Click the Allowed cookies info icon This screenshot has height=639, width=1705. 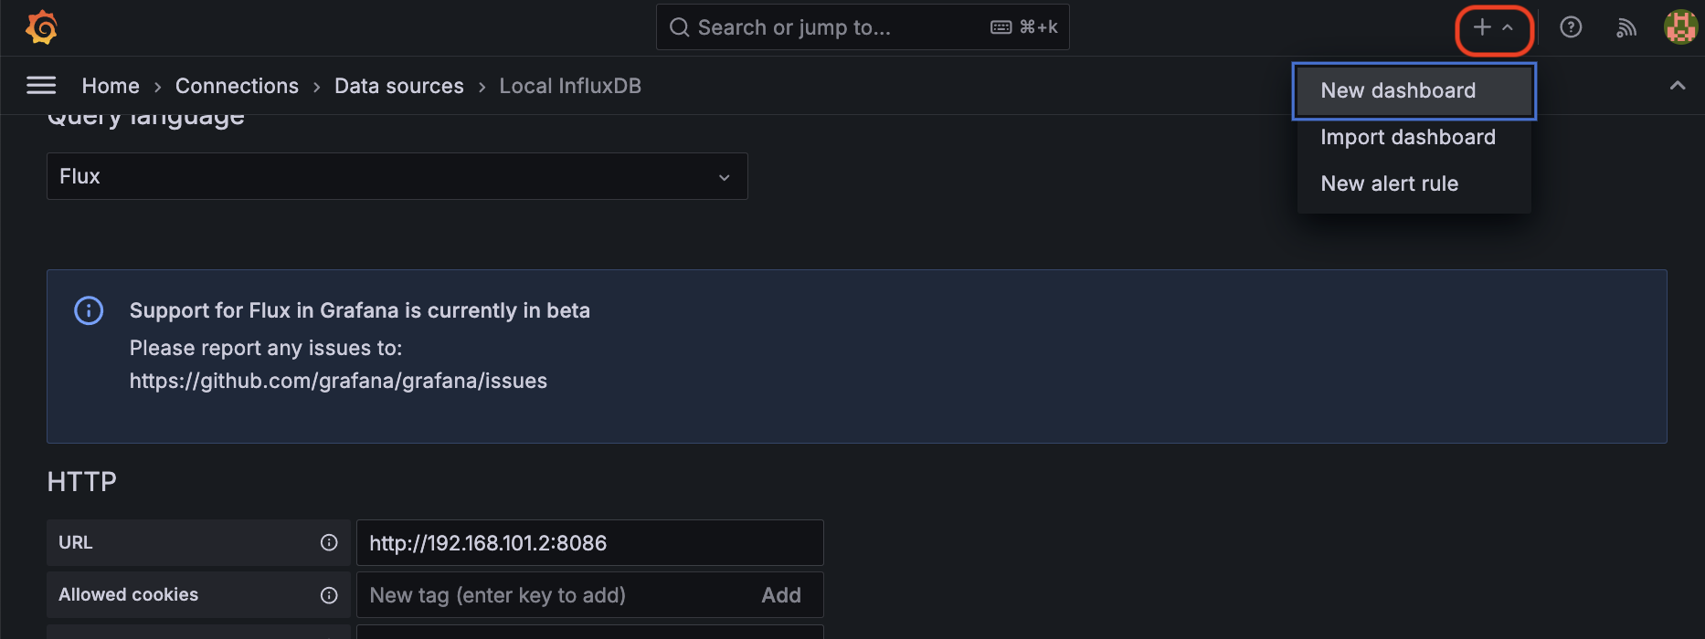click(329, 595)
